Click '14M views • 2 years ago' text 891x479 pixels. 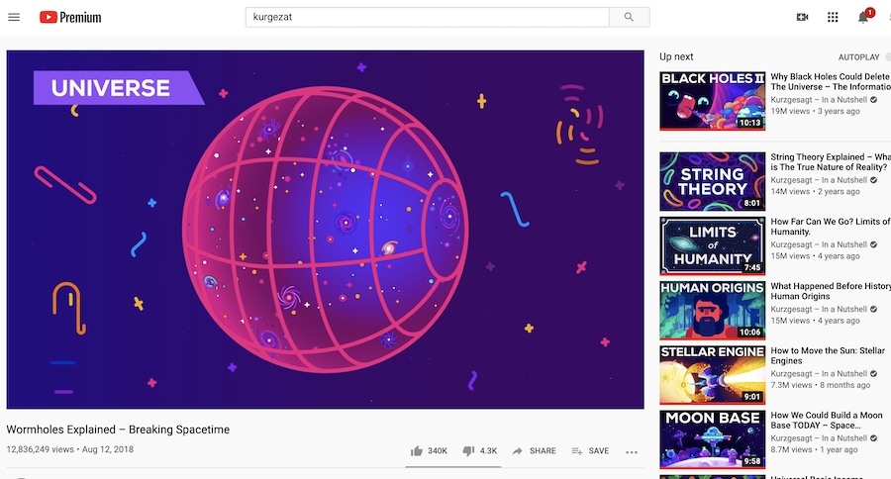(815, 191)
